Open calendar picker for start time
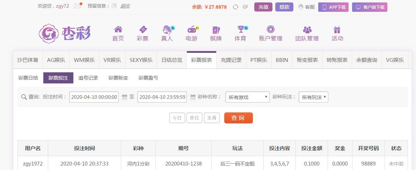 coord(125,97)
